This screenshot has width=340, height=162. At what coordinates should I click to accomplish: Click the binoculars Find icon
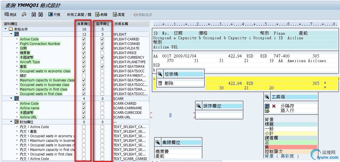coord(34,15)
